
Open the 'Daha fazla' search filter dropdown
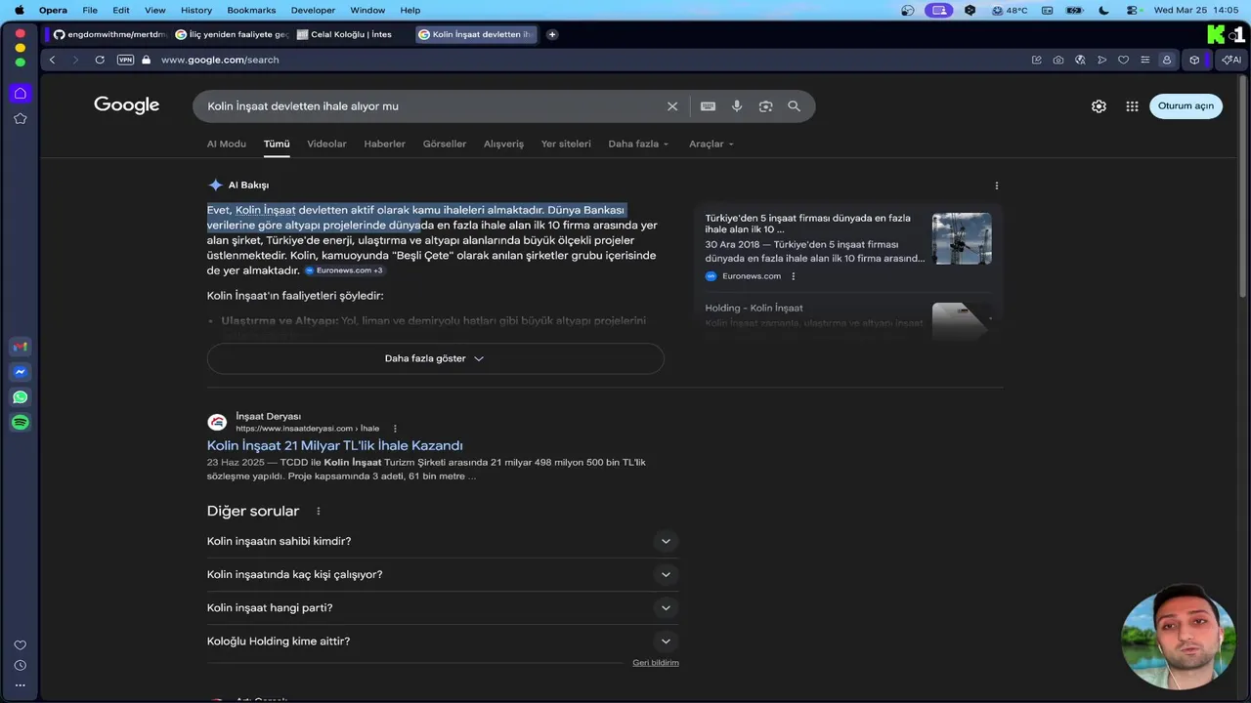638,144
